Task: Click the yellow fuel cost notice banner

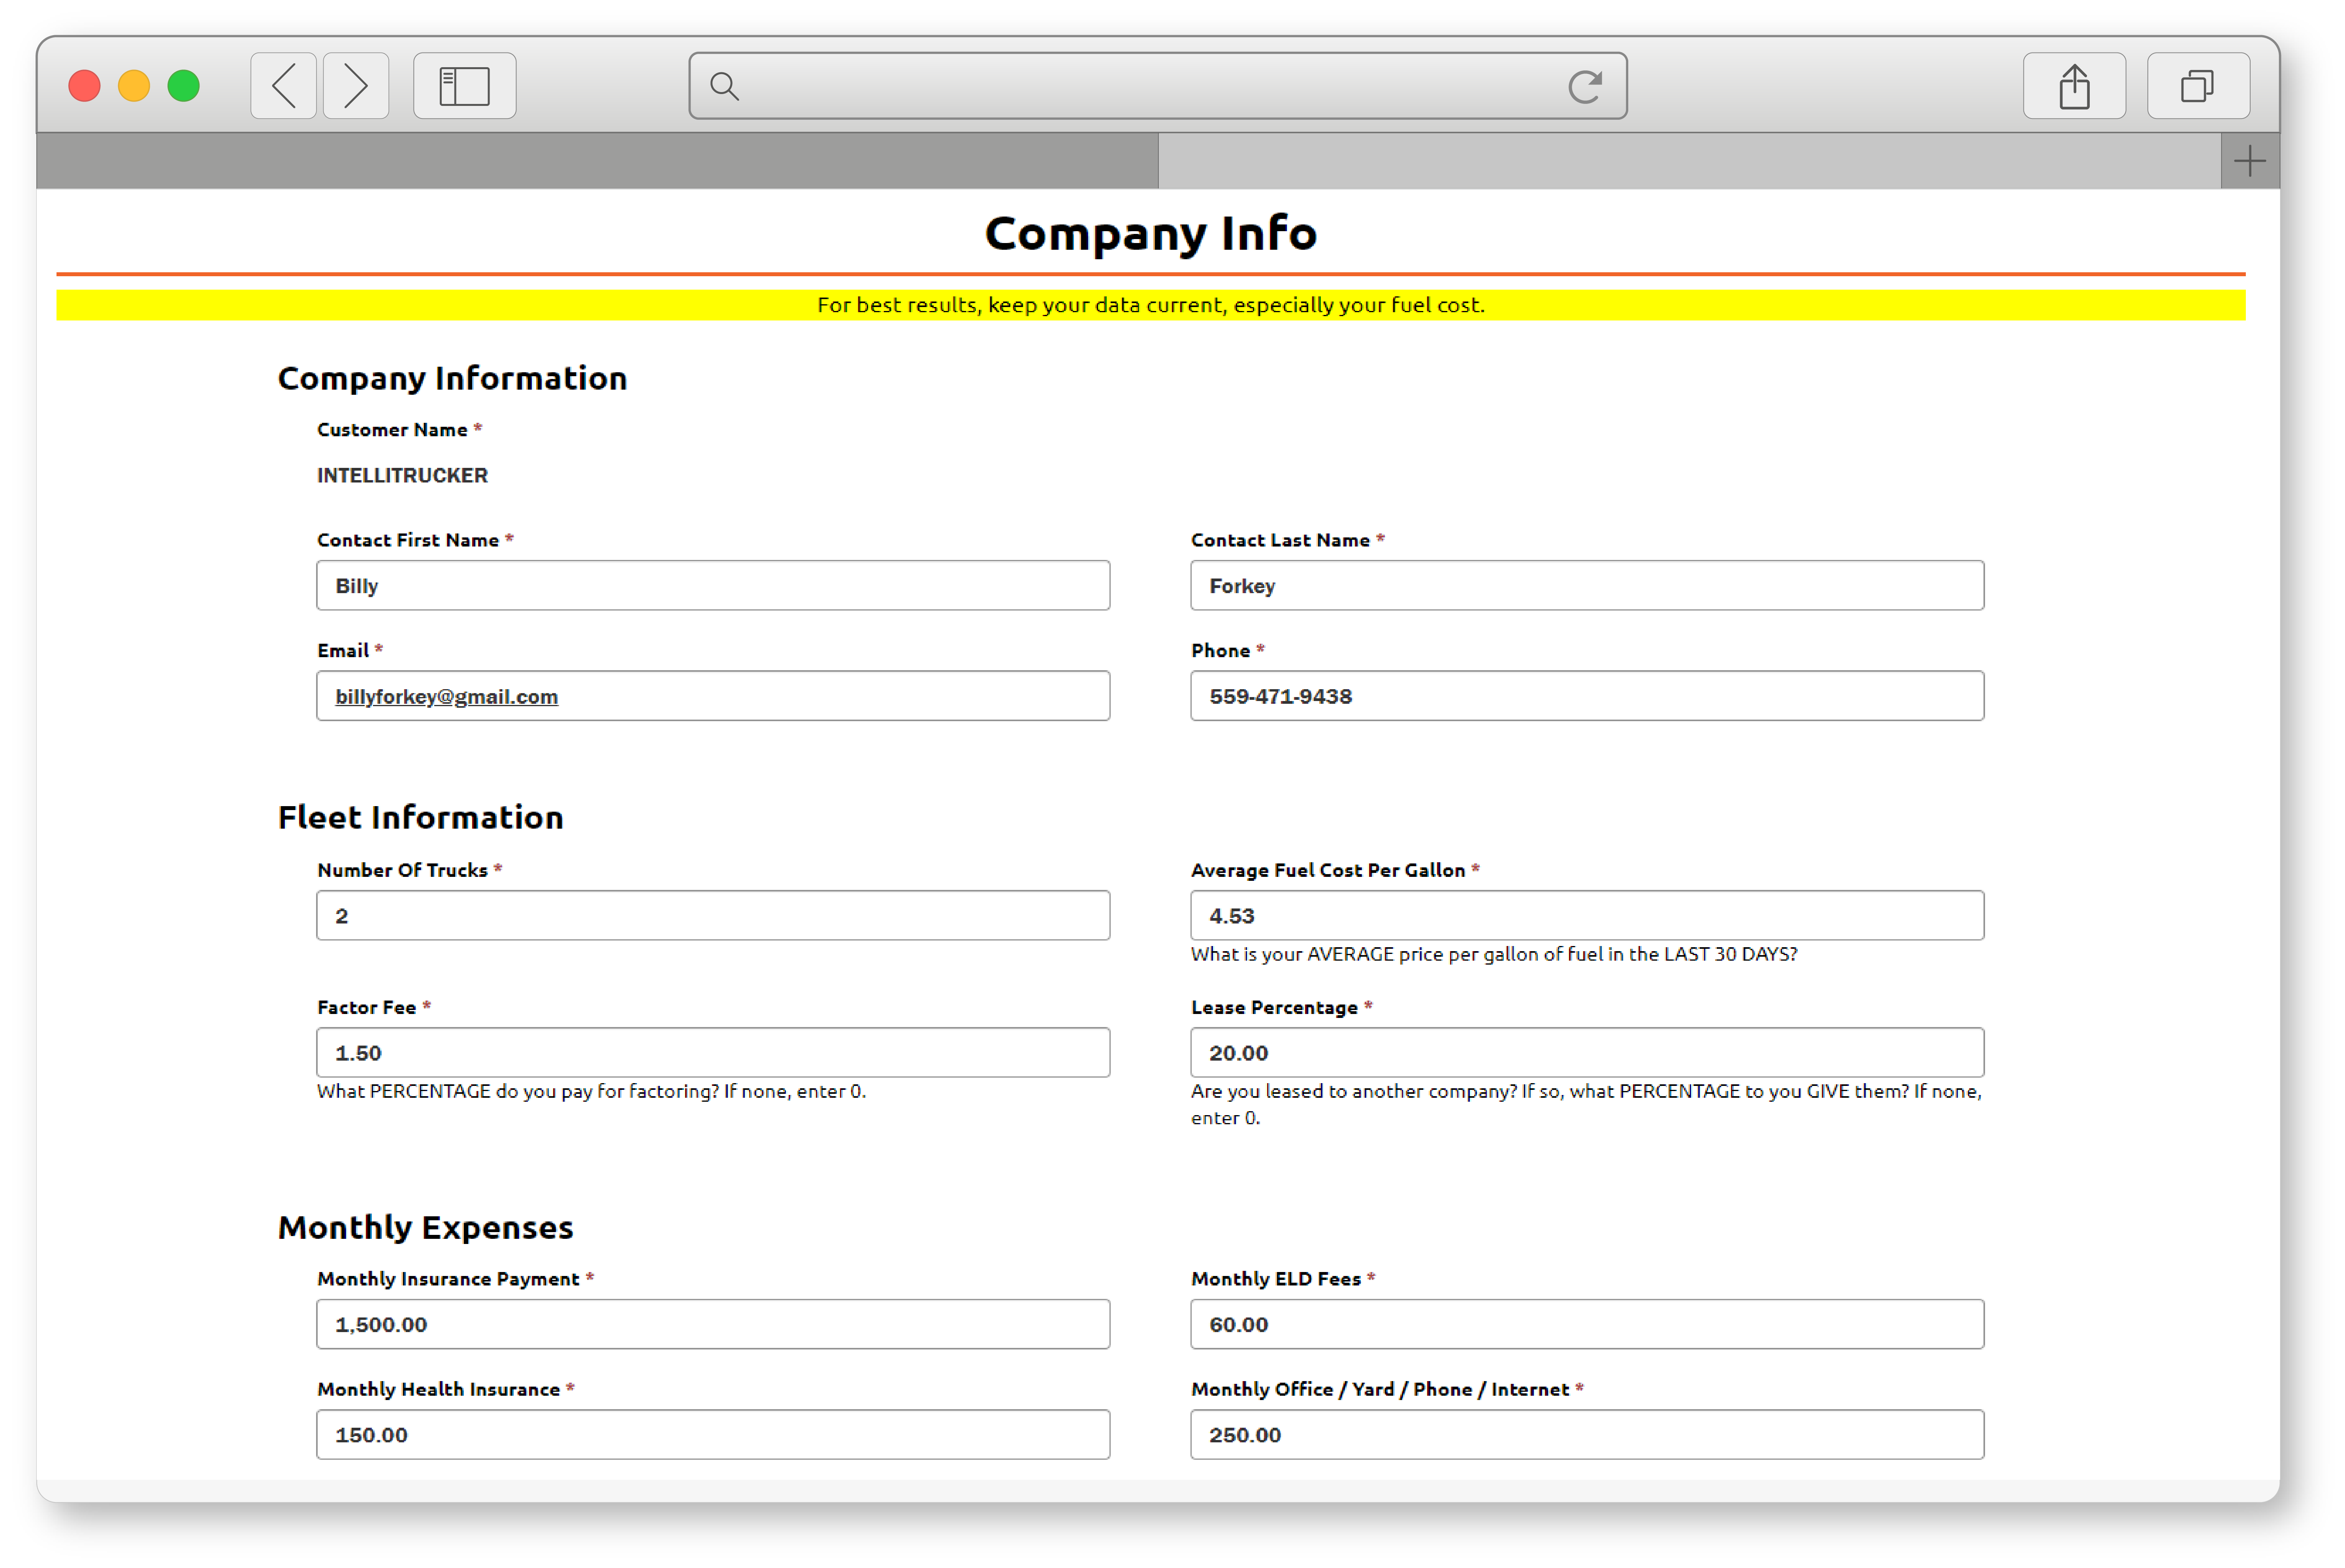Action: point(1151,305)
